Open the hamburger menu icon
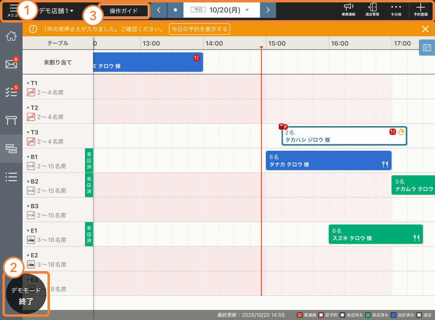This screenshot has height=320, width=435. (x=13, y=9)
